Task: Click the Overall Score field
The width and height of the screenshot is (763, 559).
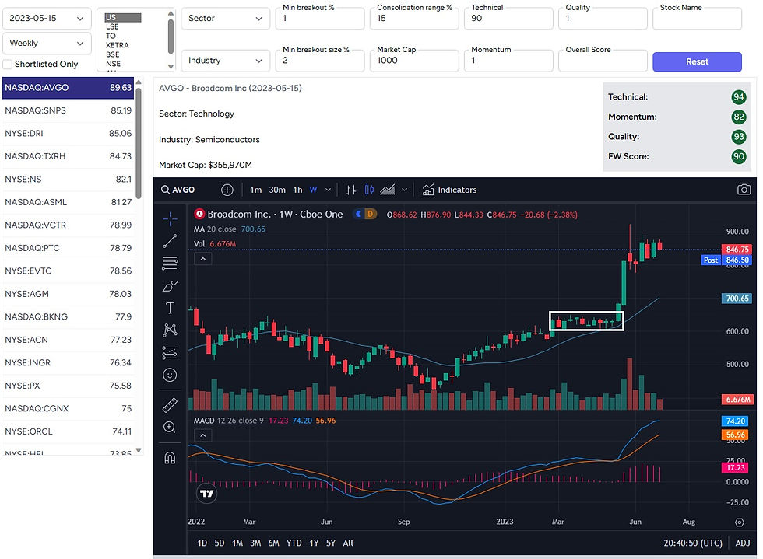Action: [x=603, y=61]
